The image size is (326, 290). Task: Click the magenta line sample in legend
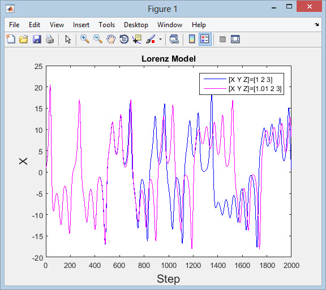click(215, 89)
